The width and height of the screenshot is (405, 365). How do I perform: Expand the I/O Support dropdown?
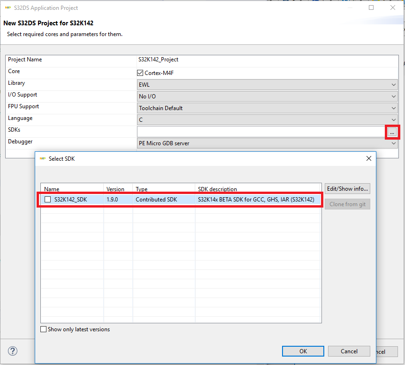(267, 97)
